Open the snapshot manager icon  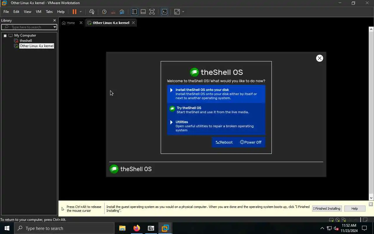coord(122,12)
